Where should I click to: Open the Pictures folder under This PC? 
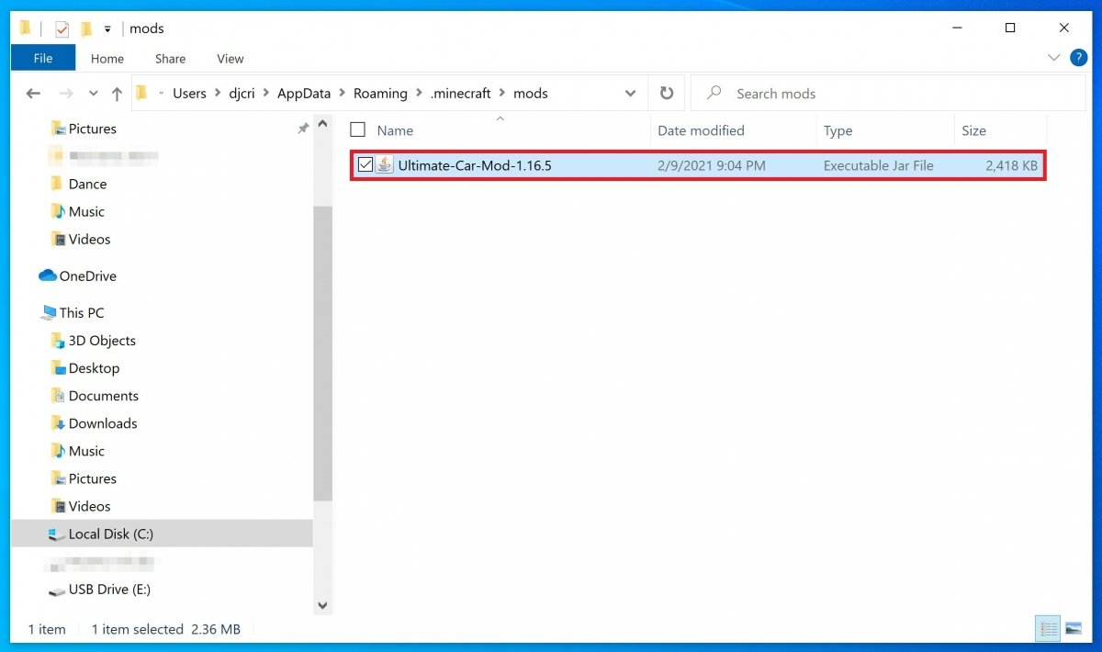tap(93, 478)
